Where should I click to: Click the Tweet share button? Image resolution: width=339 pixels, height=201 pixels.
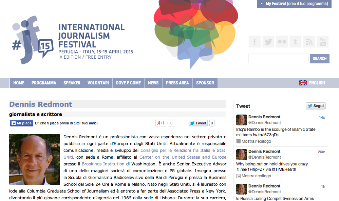point(198,123)
